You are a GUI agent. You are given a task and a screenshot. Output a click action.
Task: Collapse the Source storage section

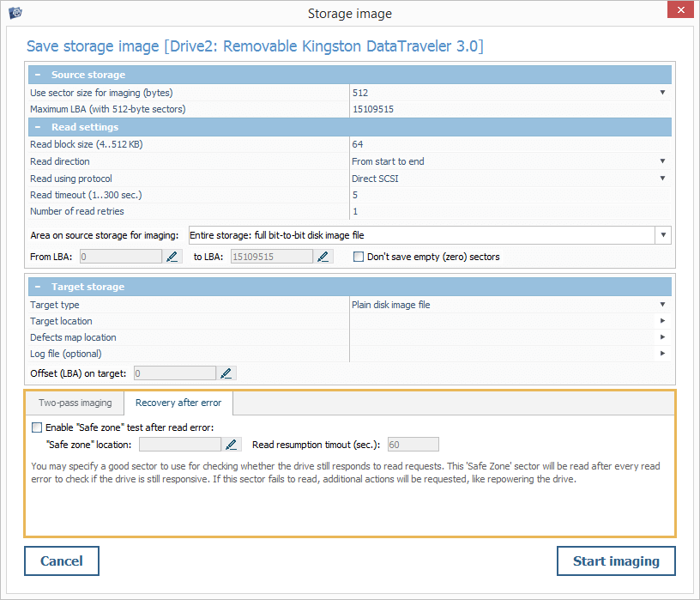point(38,75)
